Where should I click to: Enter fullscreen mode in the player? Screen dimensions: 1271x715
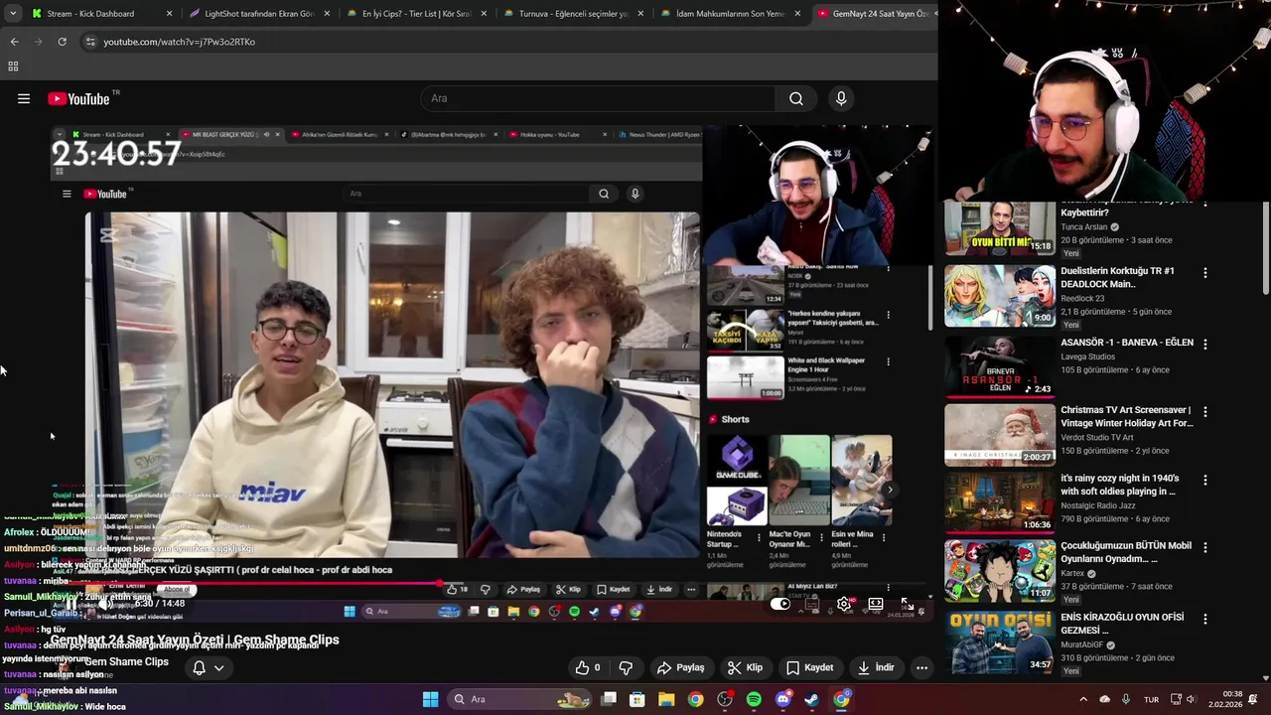pos(907,604)
